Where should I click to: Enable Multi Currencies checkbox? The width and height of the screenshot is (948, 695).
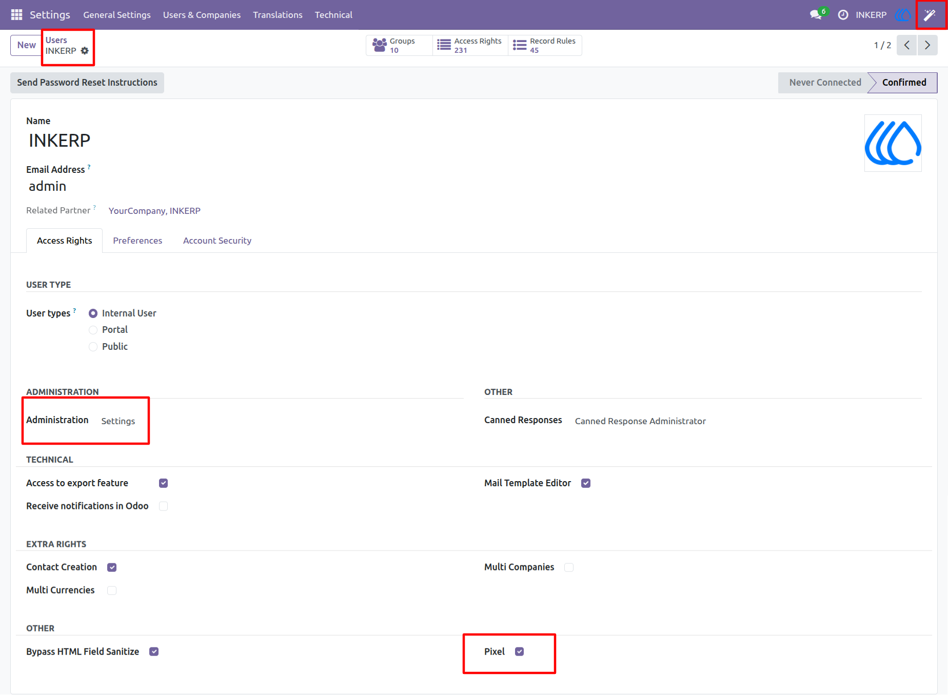tap(112, 590)
